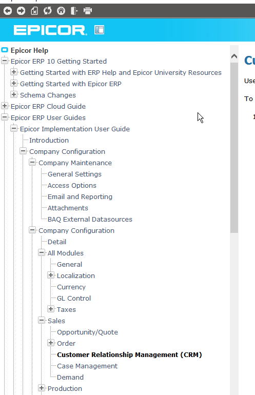This screenshot has height=395, width=255.
Task: Collapse the Sales node
Action: 42,321
